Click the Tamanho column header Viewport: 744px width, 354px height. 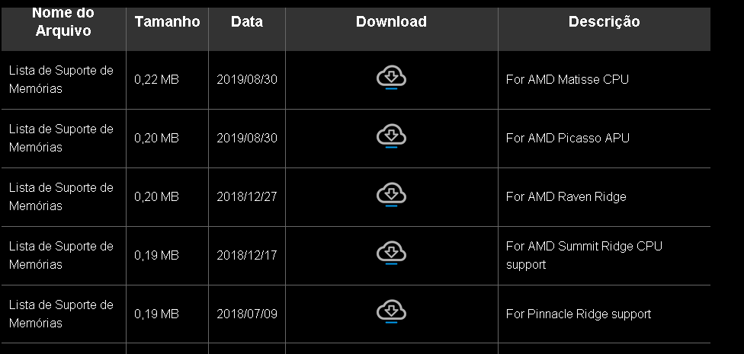point(167,22)
